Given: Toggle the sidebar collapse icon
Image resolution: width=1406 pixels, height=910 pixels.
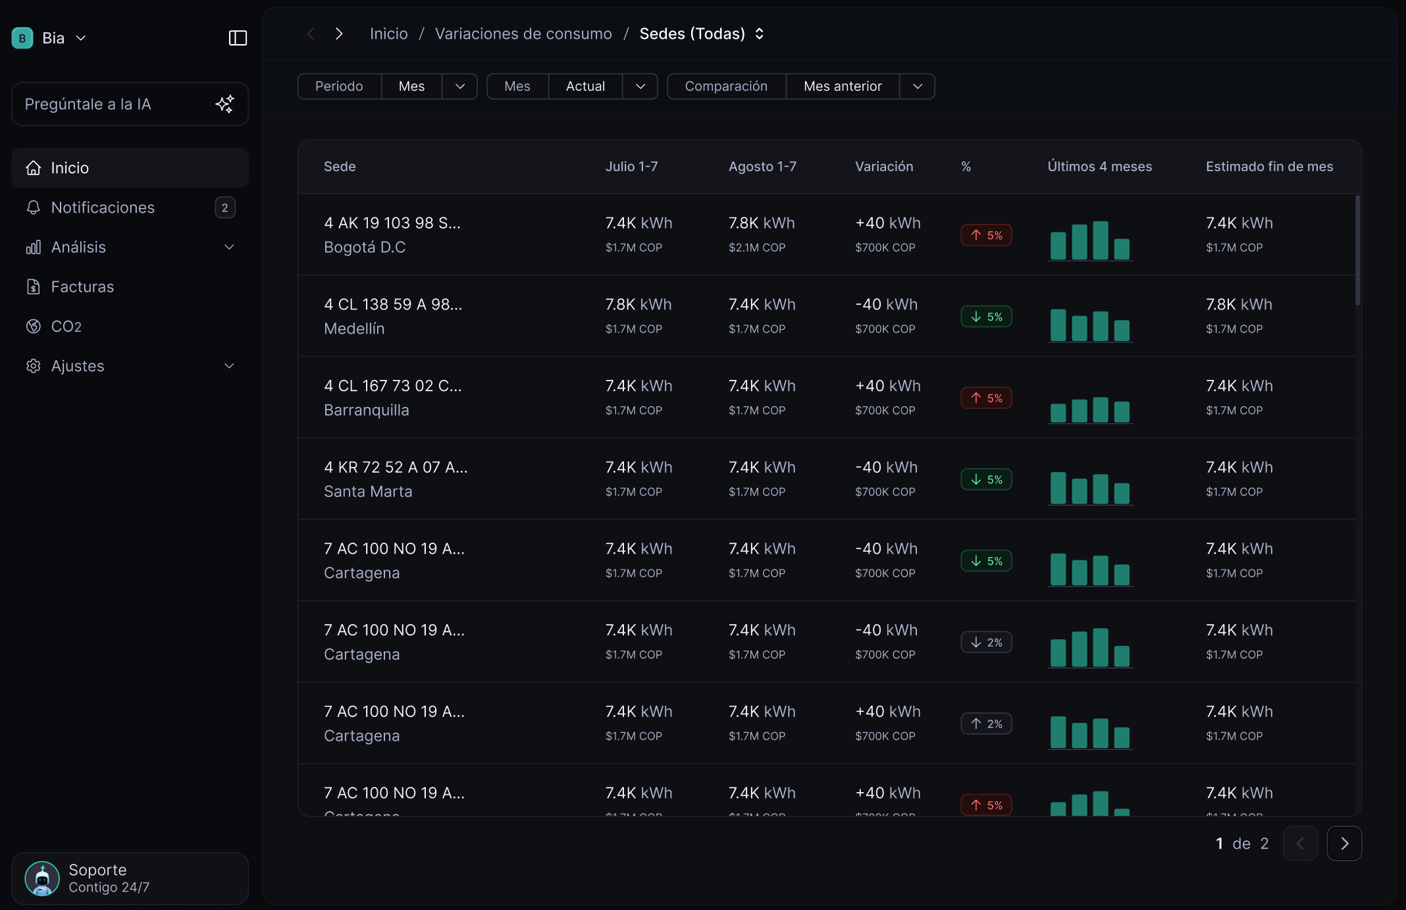Looking at the screenshot, I should (x=238, y=38).
